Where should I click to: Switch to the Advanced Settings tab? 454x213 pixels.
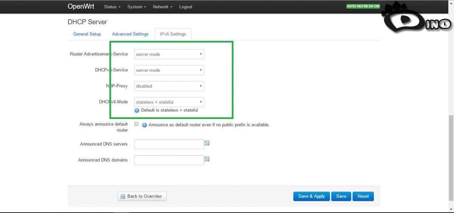130,34
